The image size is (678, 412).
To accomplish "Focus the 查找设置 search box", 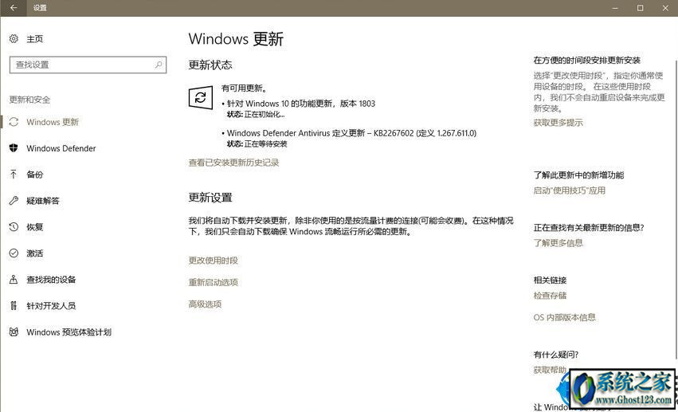I will pyautogui.click(x=88, y=65).
